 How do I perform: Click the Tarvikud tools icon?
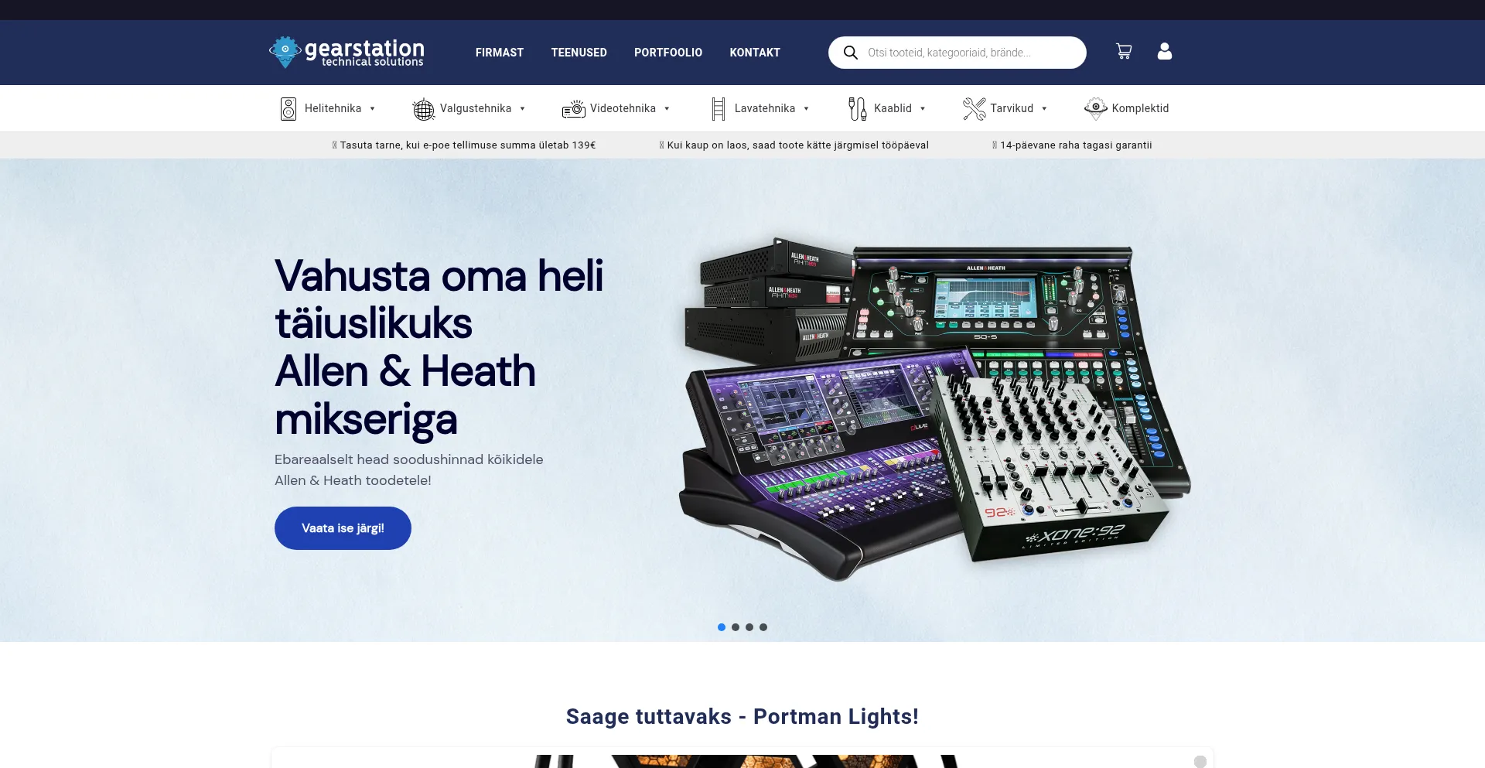coord(974,109)
